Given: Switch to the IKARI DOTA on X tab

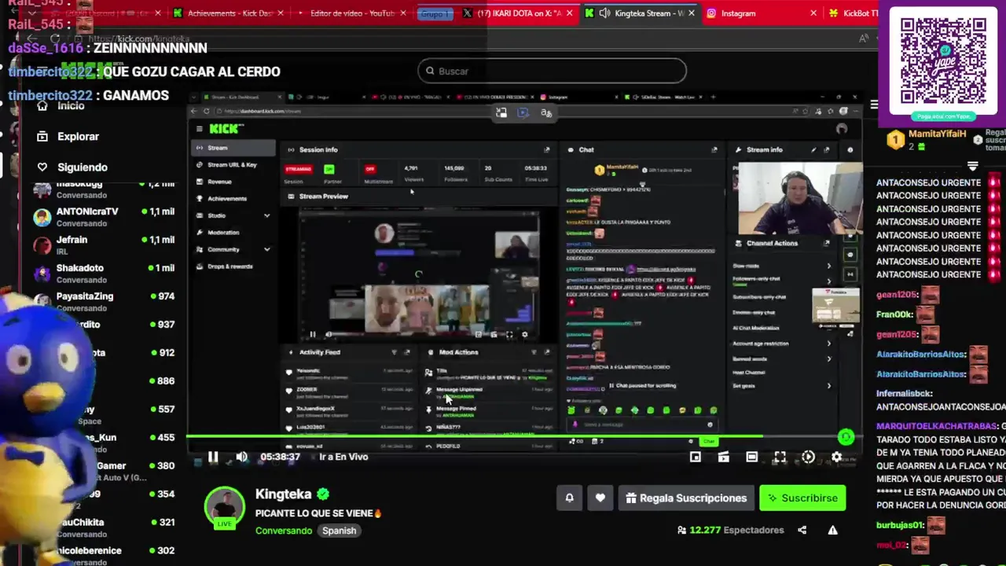Looking at the screenshot, I should 517,13.
